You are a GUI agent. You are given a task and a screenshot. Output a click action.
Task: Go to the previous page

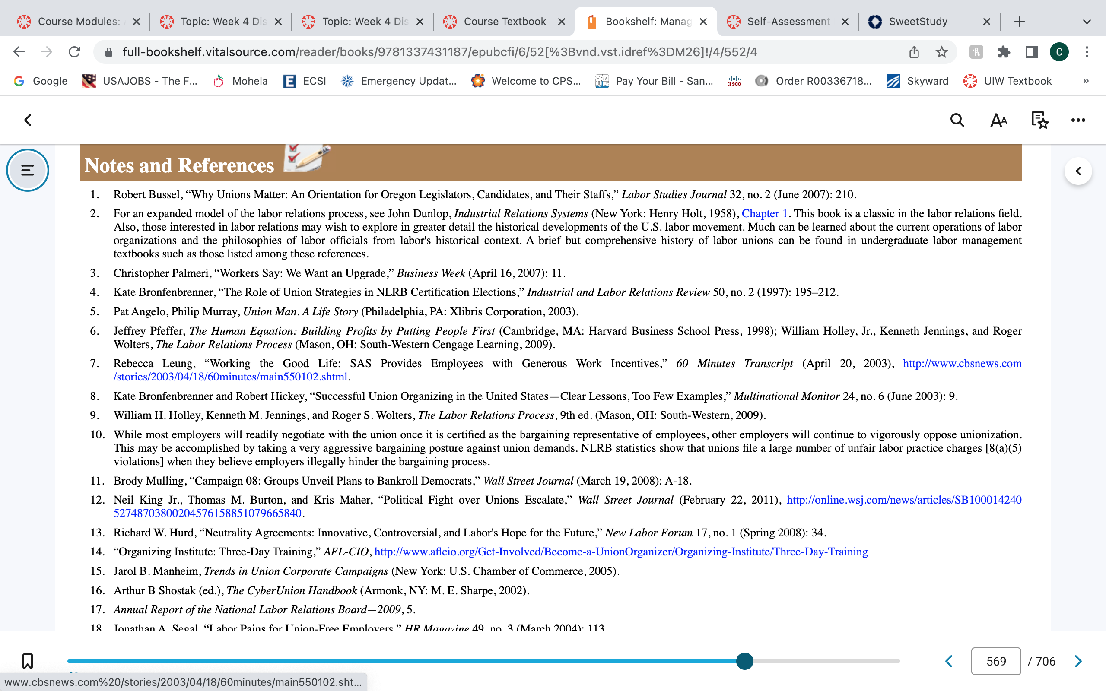(949, 661)
